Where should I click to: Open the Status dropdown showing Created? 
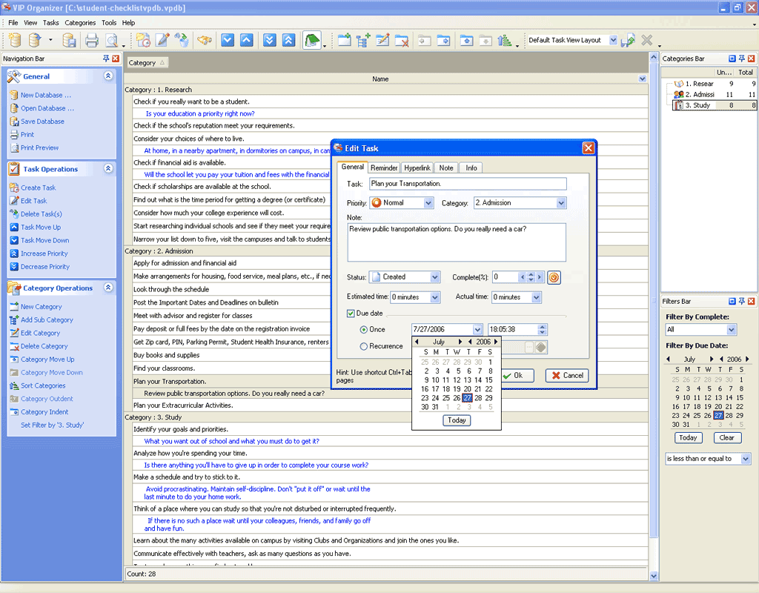[434, 277]
